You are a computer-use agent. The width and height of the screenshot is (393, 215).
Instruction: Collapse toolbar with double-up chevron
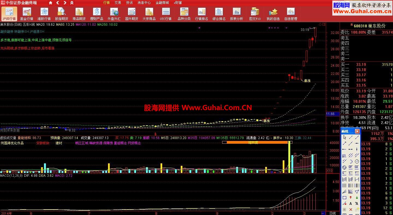point(72,3)
